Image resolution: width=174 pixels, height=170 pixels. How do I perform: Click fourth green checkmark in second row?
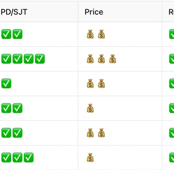pos(40,59)
